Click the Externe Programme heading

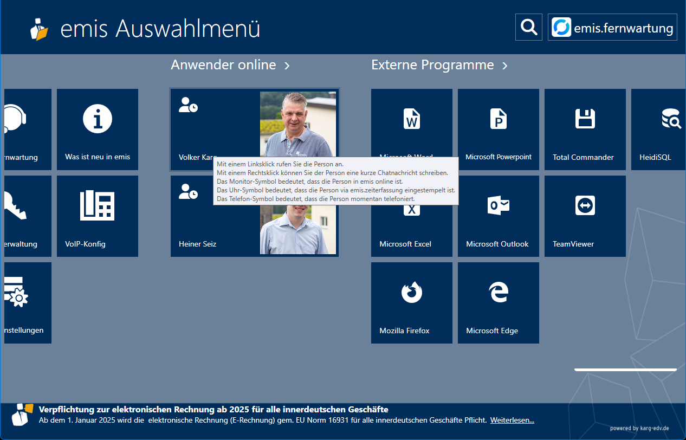[x=432, y=66]
